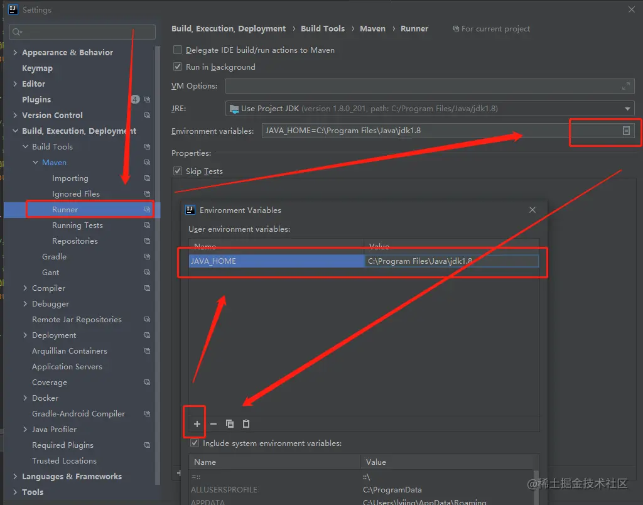Click search magnifier icon in settings
This screenshot has width=643, height=505.
[x=17, y=32]
